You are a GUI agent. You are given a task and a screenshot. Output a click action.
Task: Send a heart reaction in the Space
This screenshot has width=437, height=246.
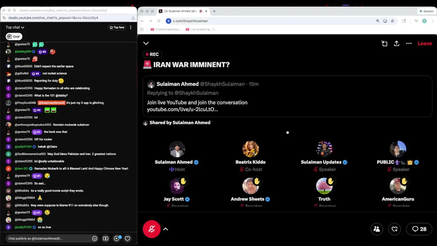coord(395,229)
